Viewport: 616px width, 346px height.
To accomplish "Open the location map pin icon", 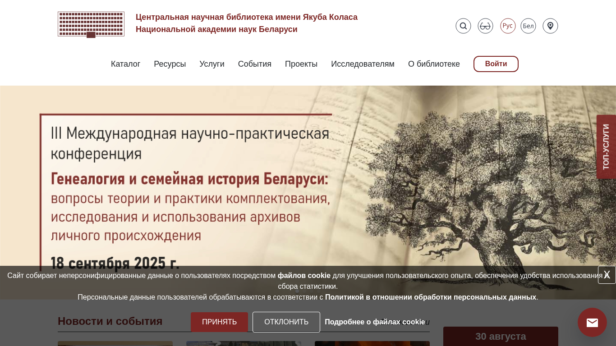I will [x=550, y=26].
